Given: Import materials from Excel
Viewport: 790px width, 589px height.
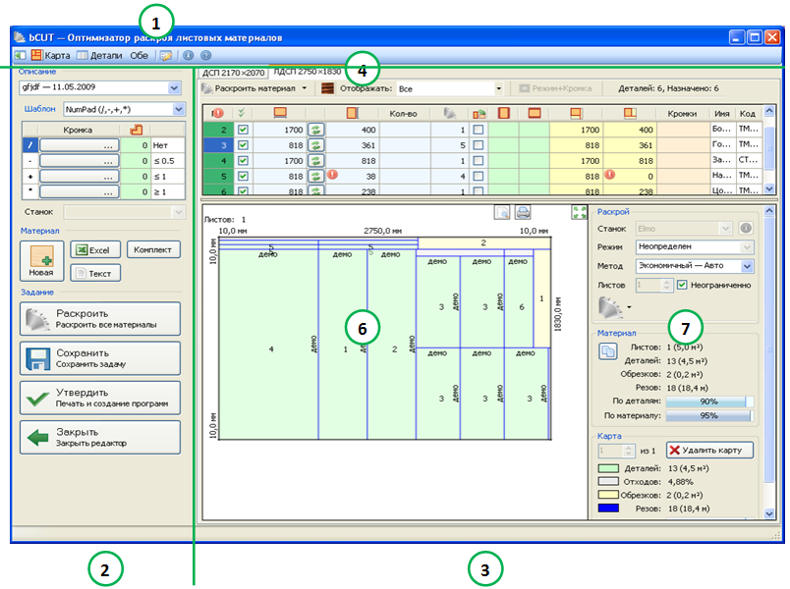Looking at the screenshot, I should coord(95,250).
